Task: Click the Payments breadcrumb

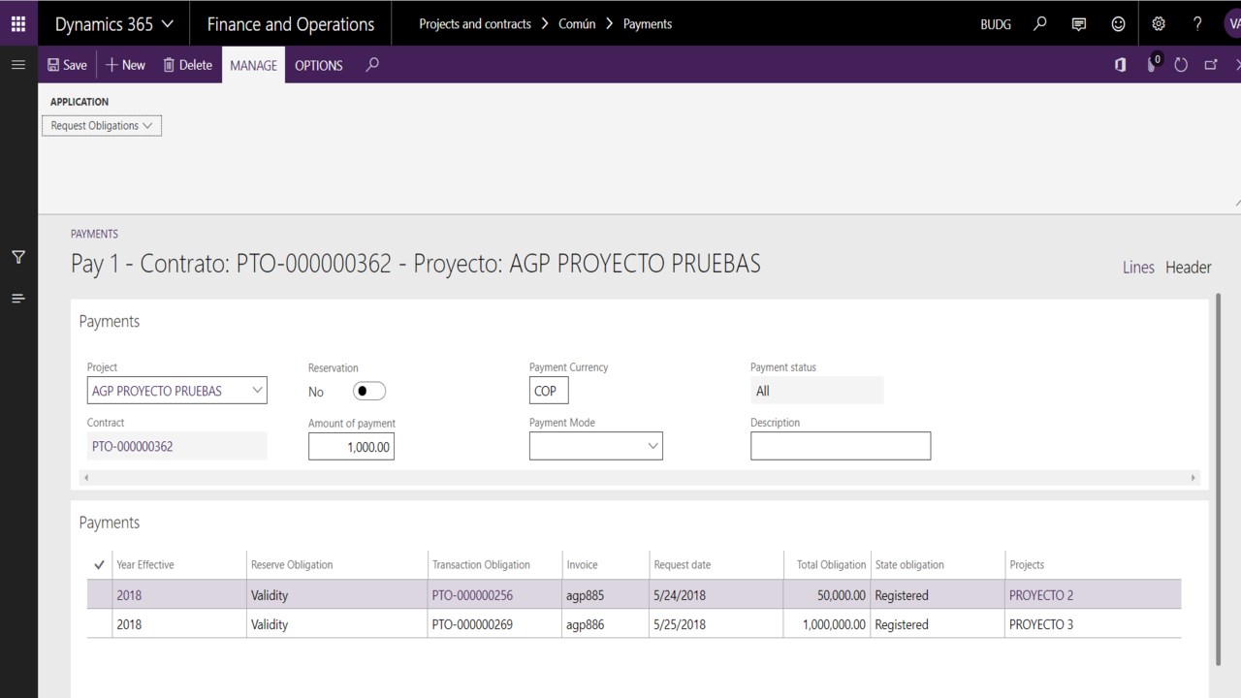Action: coord(648,24)
